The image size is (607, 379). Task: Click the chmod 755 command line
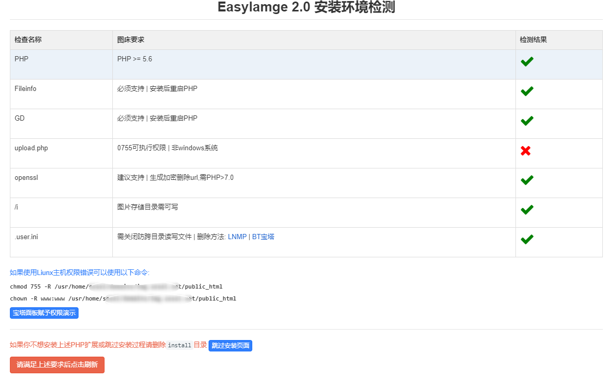pyautogui.click(x=116, y=286)
